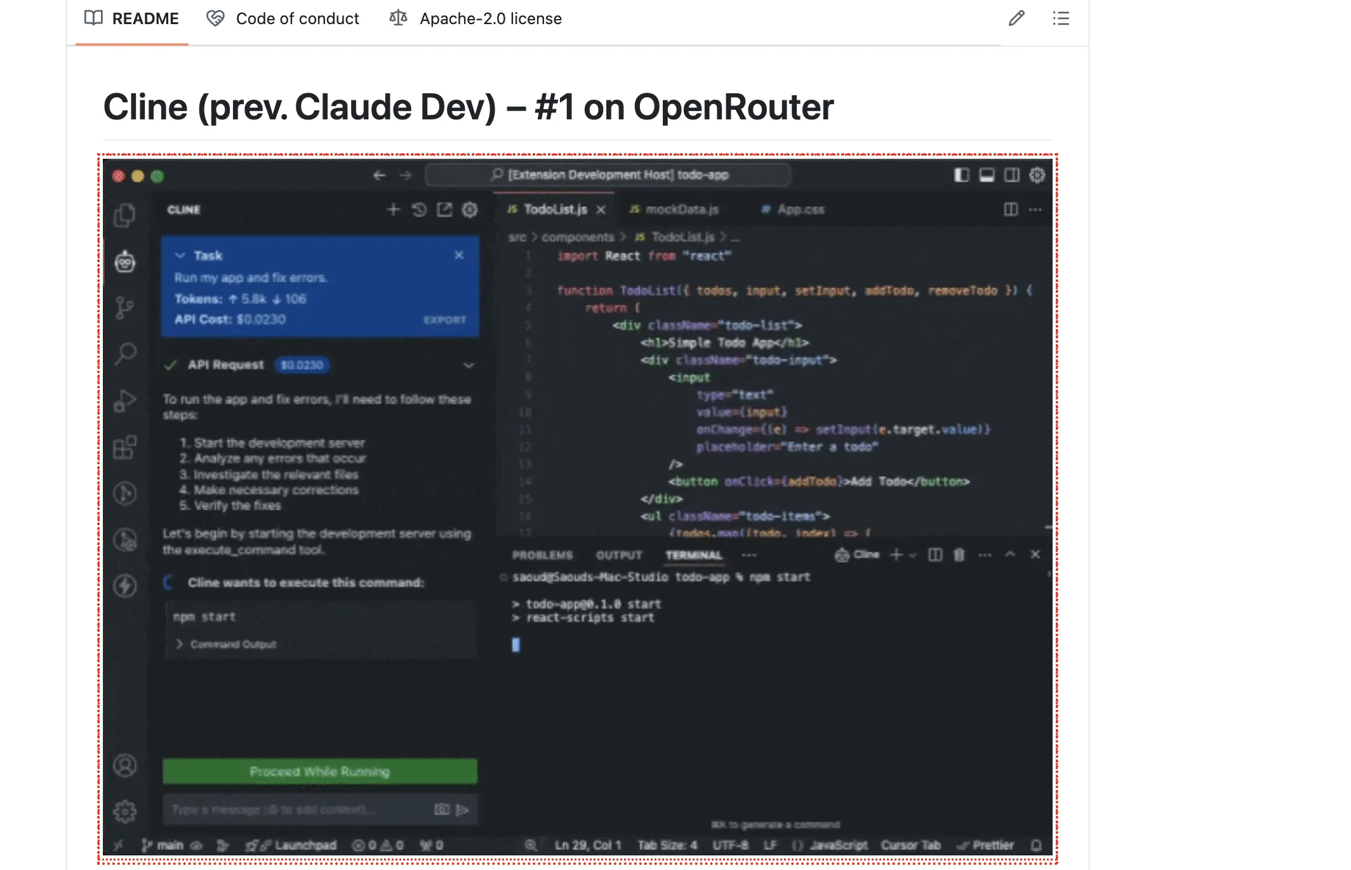
Task: Open Source Control in activity bar
Action: pyautogui.click(x=125, y=308)
